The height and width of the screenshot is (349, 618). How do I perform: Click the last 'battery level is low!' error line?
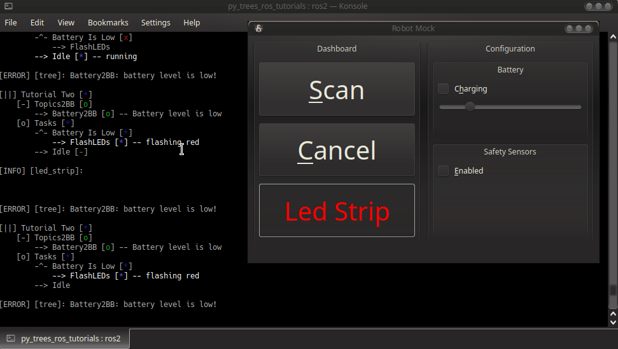(x=108, y=304)
